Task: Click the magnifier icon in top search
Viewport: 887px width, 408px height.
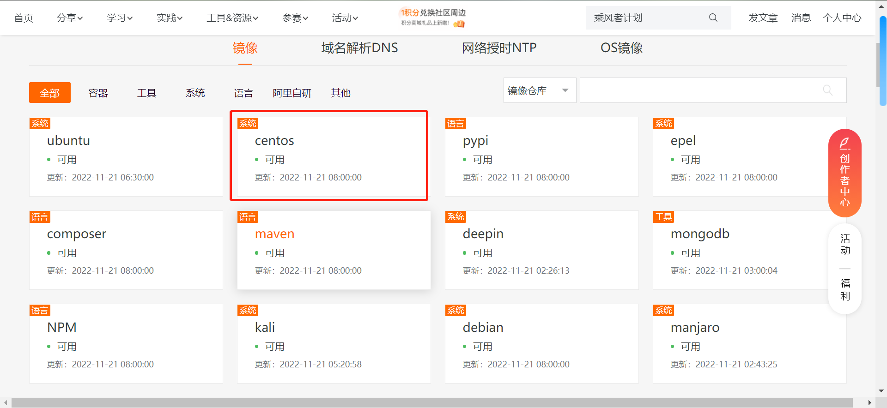Action: [x=713, y=18]
